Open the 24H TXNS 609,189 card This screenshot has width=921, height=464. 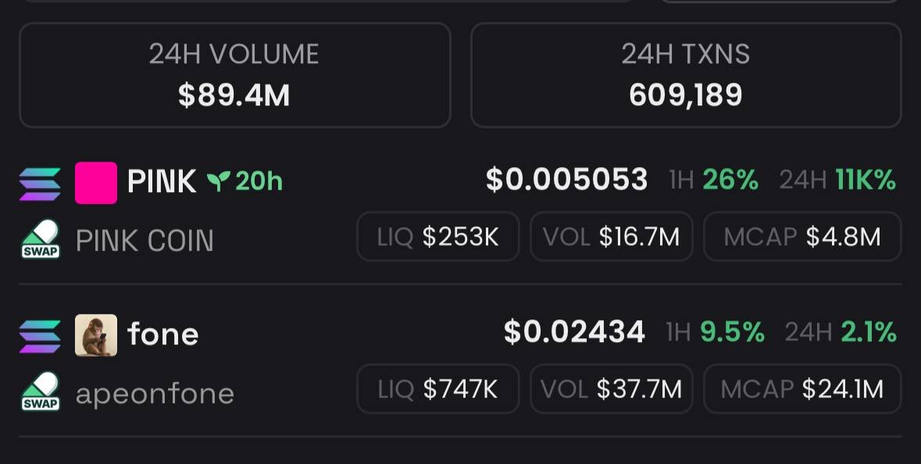[x=686, y=75]
